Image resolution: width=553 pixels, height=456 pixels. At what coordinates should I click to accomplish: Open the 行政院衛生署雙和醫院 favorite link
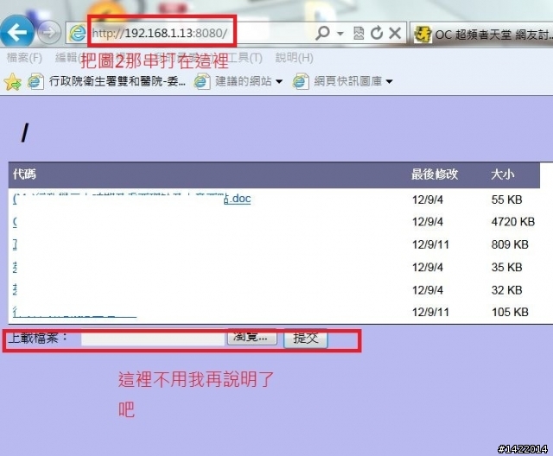click(x=117, y=81)
